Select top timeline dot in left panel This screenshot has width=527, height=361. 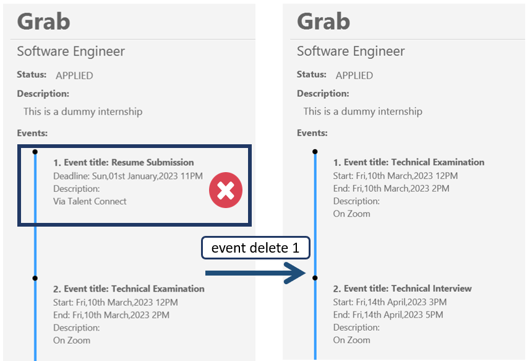coord(35,152)
